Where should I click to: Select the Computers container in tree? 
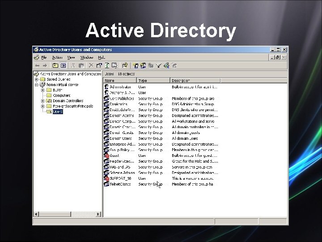61,95
